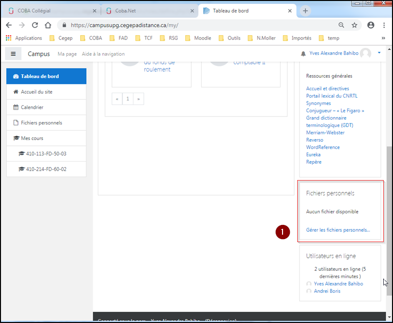Expand the hidden bookmarks overflow chevron
This screenshot has width=393, height=323.
(x=383, y=38)
